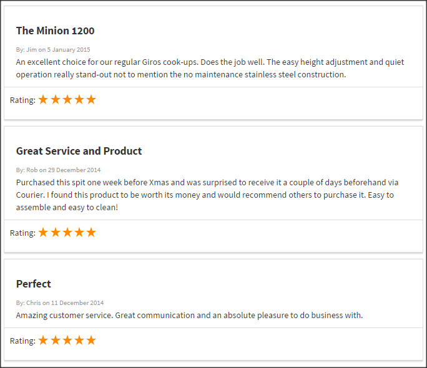Viewport: 427px width, 368px height.
Task: Click third star in Minion 1200 rating
Action: [67, 100]
